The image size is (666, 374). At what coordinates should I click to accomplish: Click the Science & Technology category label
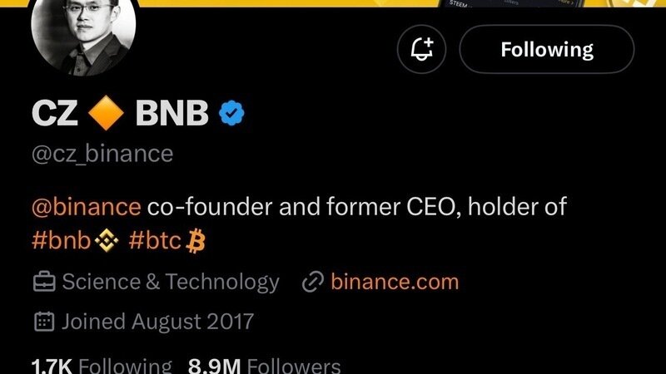pyautogui.click(x=171, y=283)
